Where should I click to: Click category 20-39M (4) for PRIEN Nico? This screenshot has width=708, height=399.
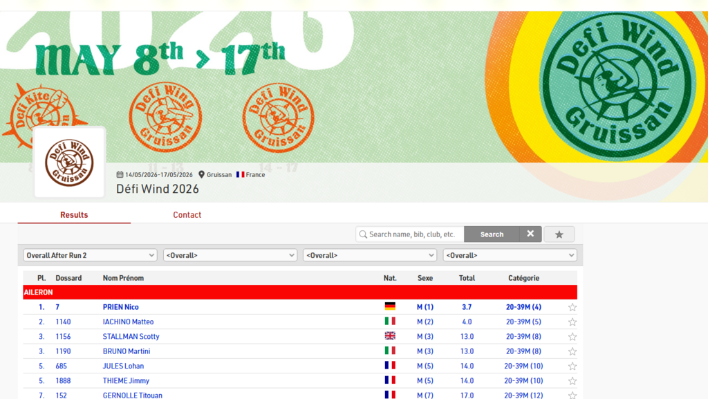[x=524, y=307]
